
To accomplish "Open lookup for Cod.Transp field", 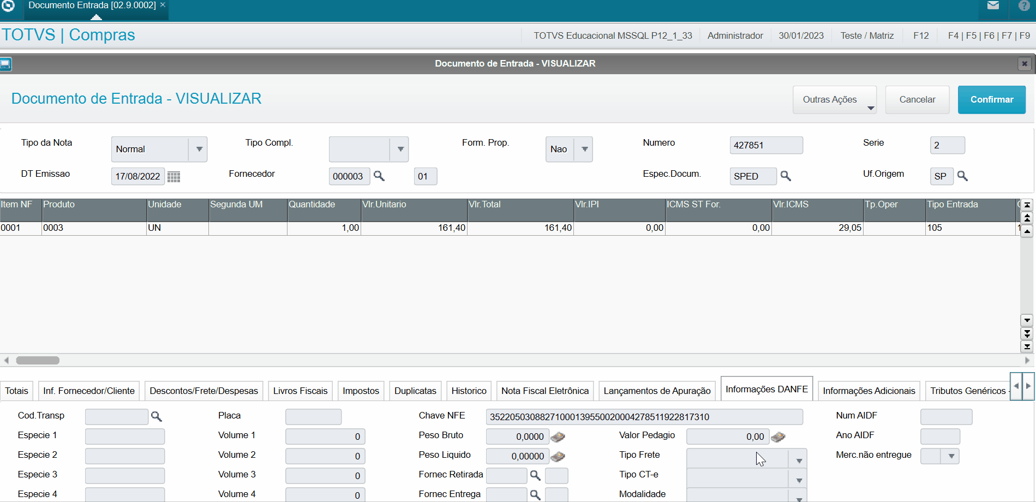I will click(x=156, y=416).
